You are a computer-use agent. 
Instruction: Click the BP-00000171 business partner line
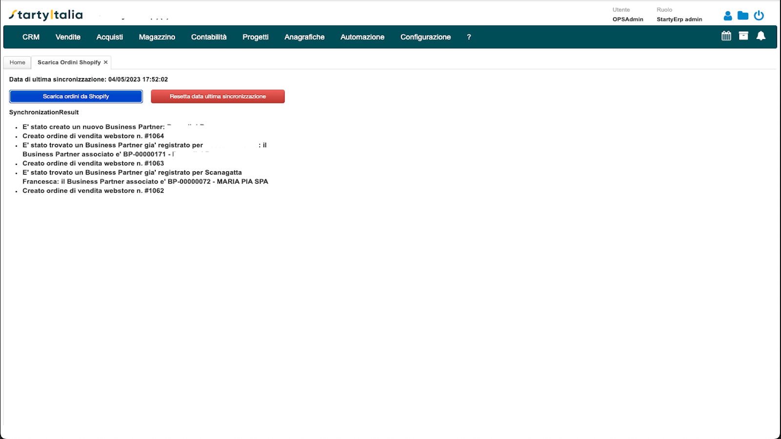144,150
